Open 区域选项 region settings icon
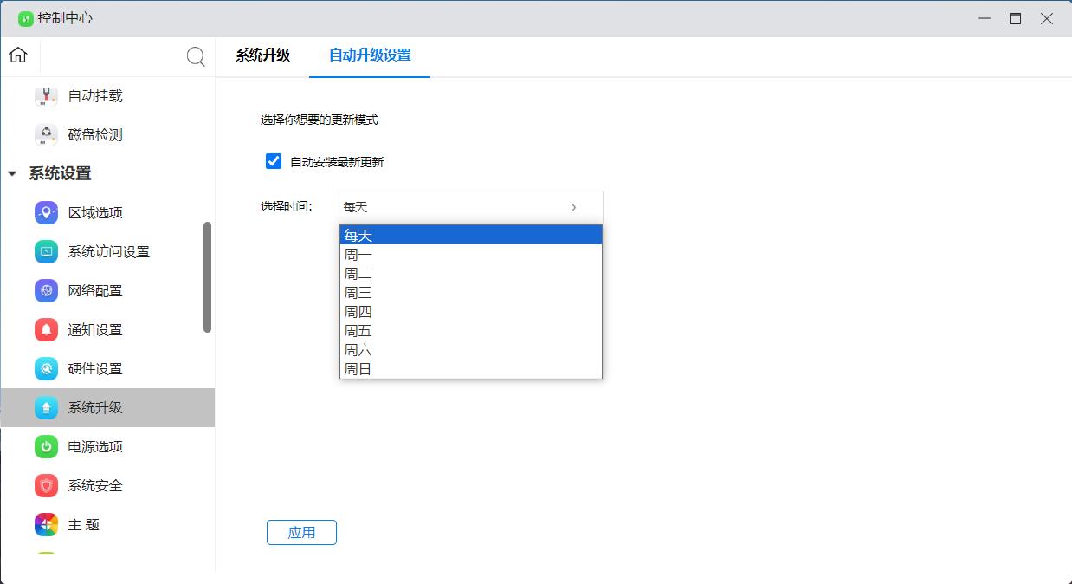The image size is (1072, 584). point(46,213)
